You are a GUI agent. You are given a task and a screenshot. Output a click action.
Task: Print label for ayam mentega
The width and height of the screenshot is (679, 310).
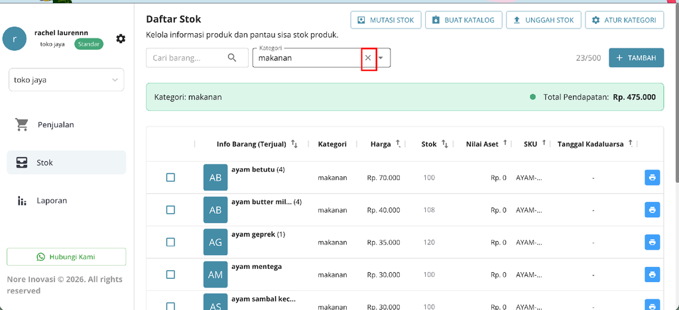[652, 274]
